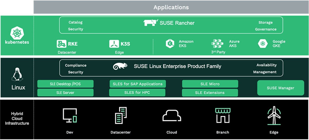Click the Hybrid Cloud Infrastructure label

click(x=17, y=118)
